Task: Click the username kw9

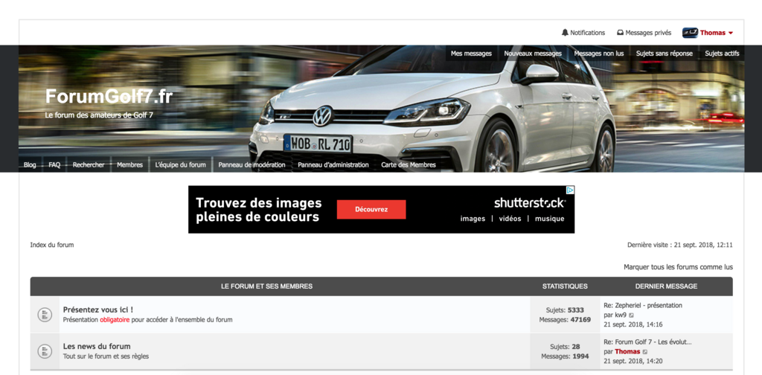Action: tap(621, 315)
